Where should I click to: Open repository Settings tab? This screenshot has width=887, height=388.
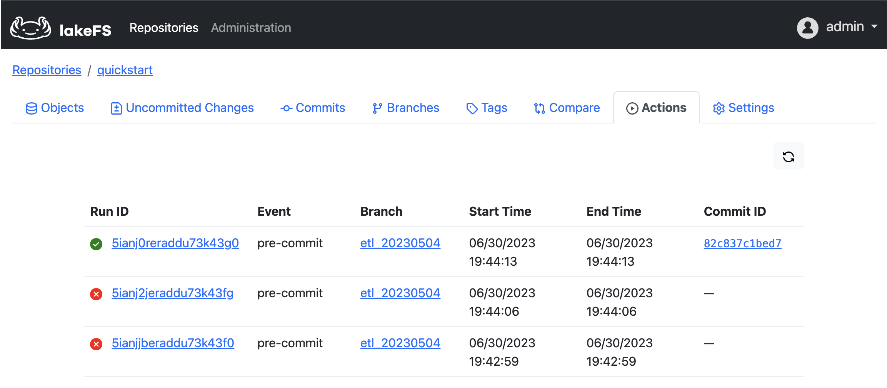coord(744,108)
